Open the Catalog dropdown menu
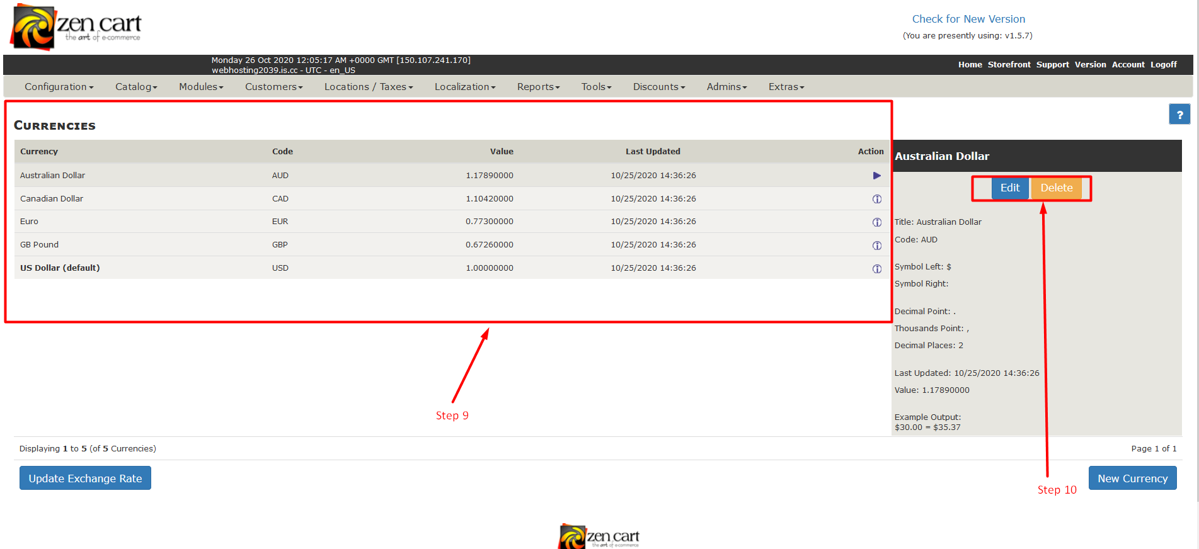This screenshot has height=549, width=1199. [136, 87]
